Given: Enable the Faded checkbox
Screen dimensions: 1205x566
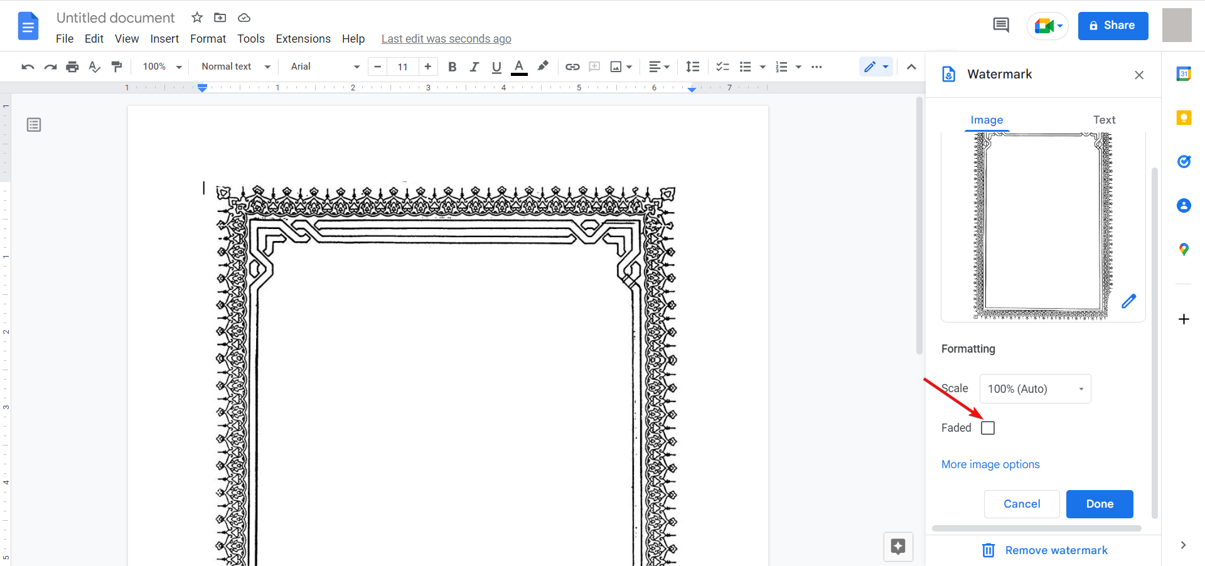Looking at the screenshot, I should click(x=988, y=428).
